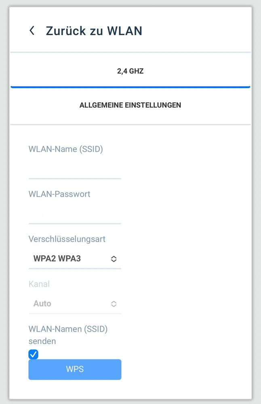The image size is (261, 404).
Task: Click the Verschlüsselungsart up-down arrows icon
Action: [114, 259]
